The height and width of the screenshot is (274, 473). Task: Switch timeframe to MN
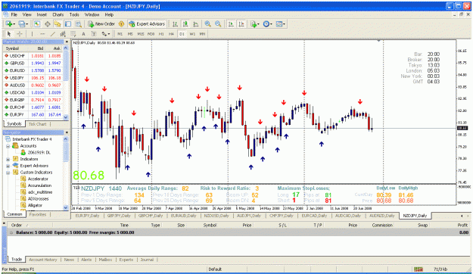point(202,34)
